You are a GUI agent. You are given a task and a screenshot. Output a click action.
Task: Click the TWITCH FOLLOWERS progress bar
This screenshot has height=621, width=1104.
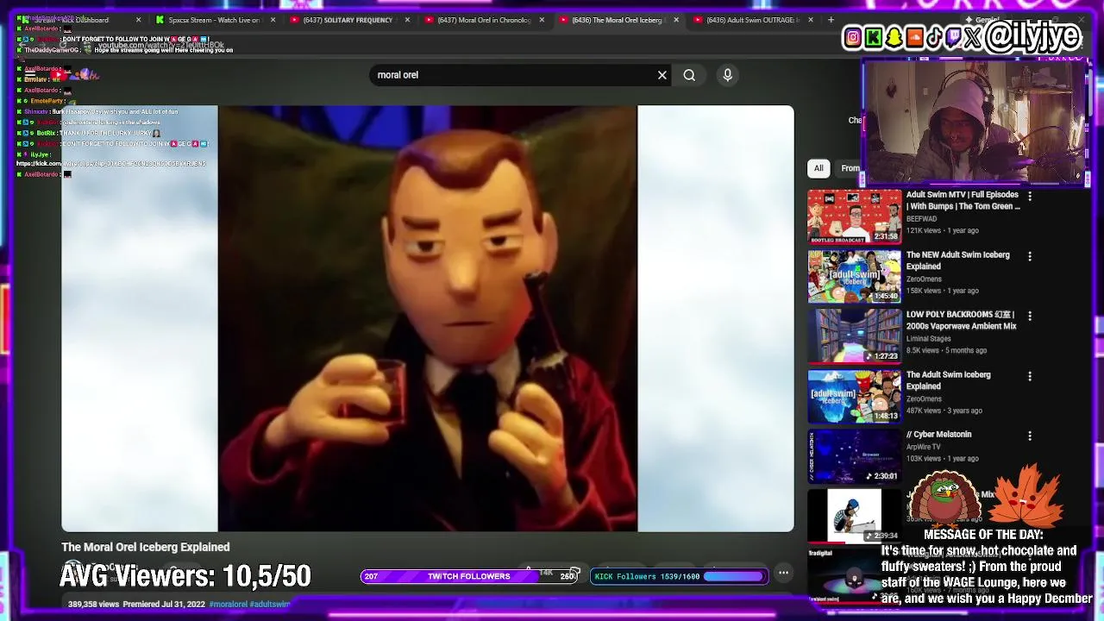471,576
